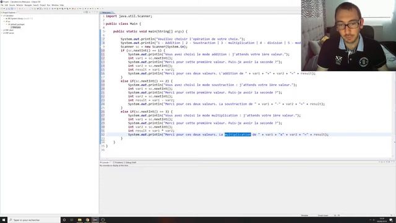Viewport: 396px width, 223px height.
Task: Click the else if(sc.nextInt() == 2) line
Action: pos(147,81)
